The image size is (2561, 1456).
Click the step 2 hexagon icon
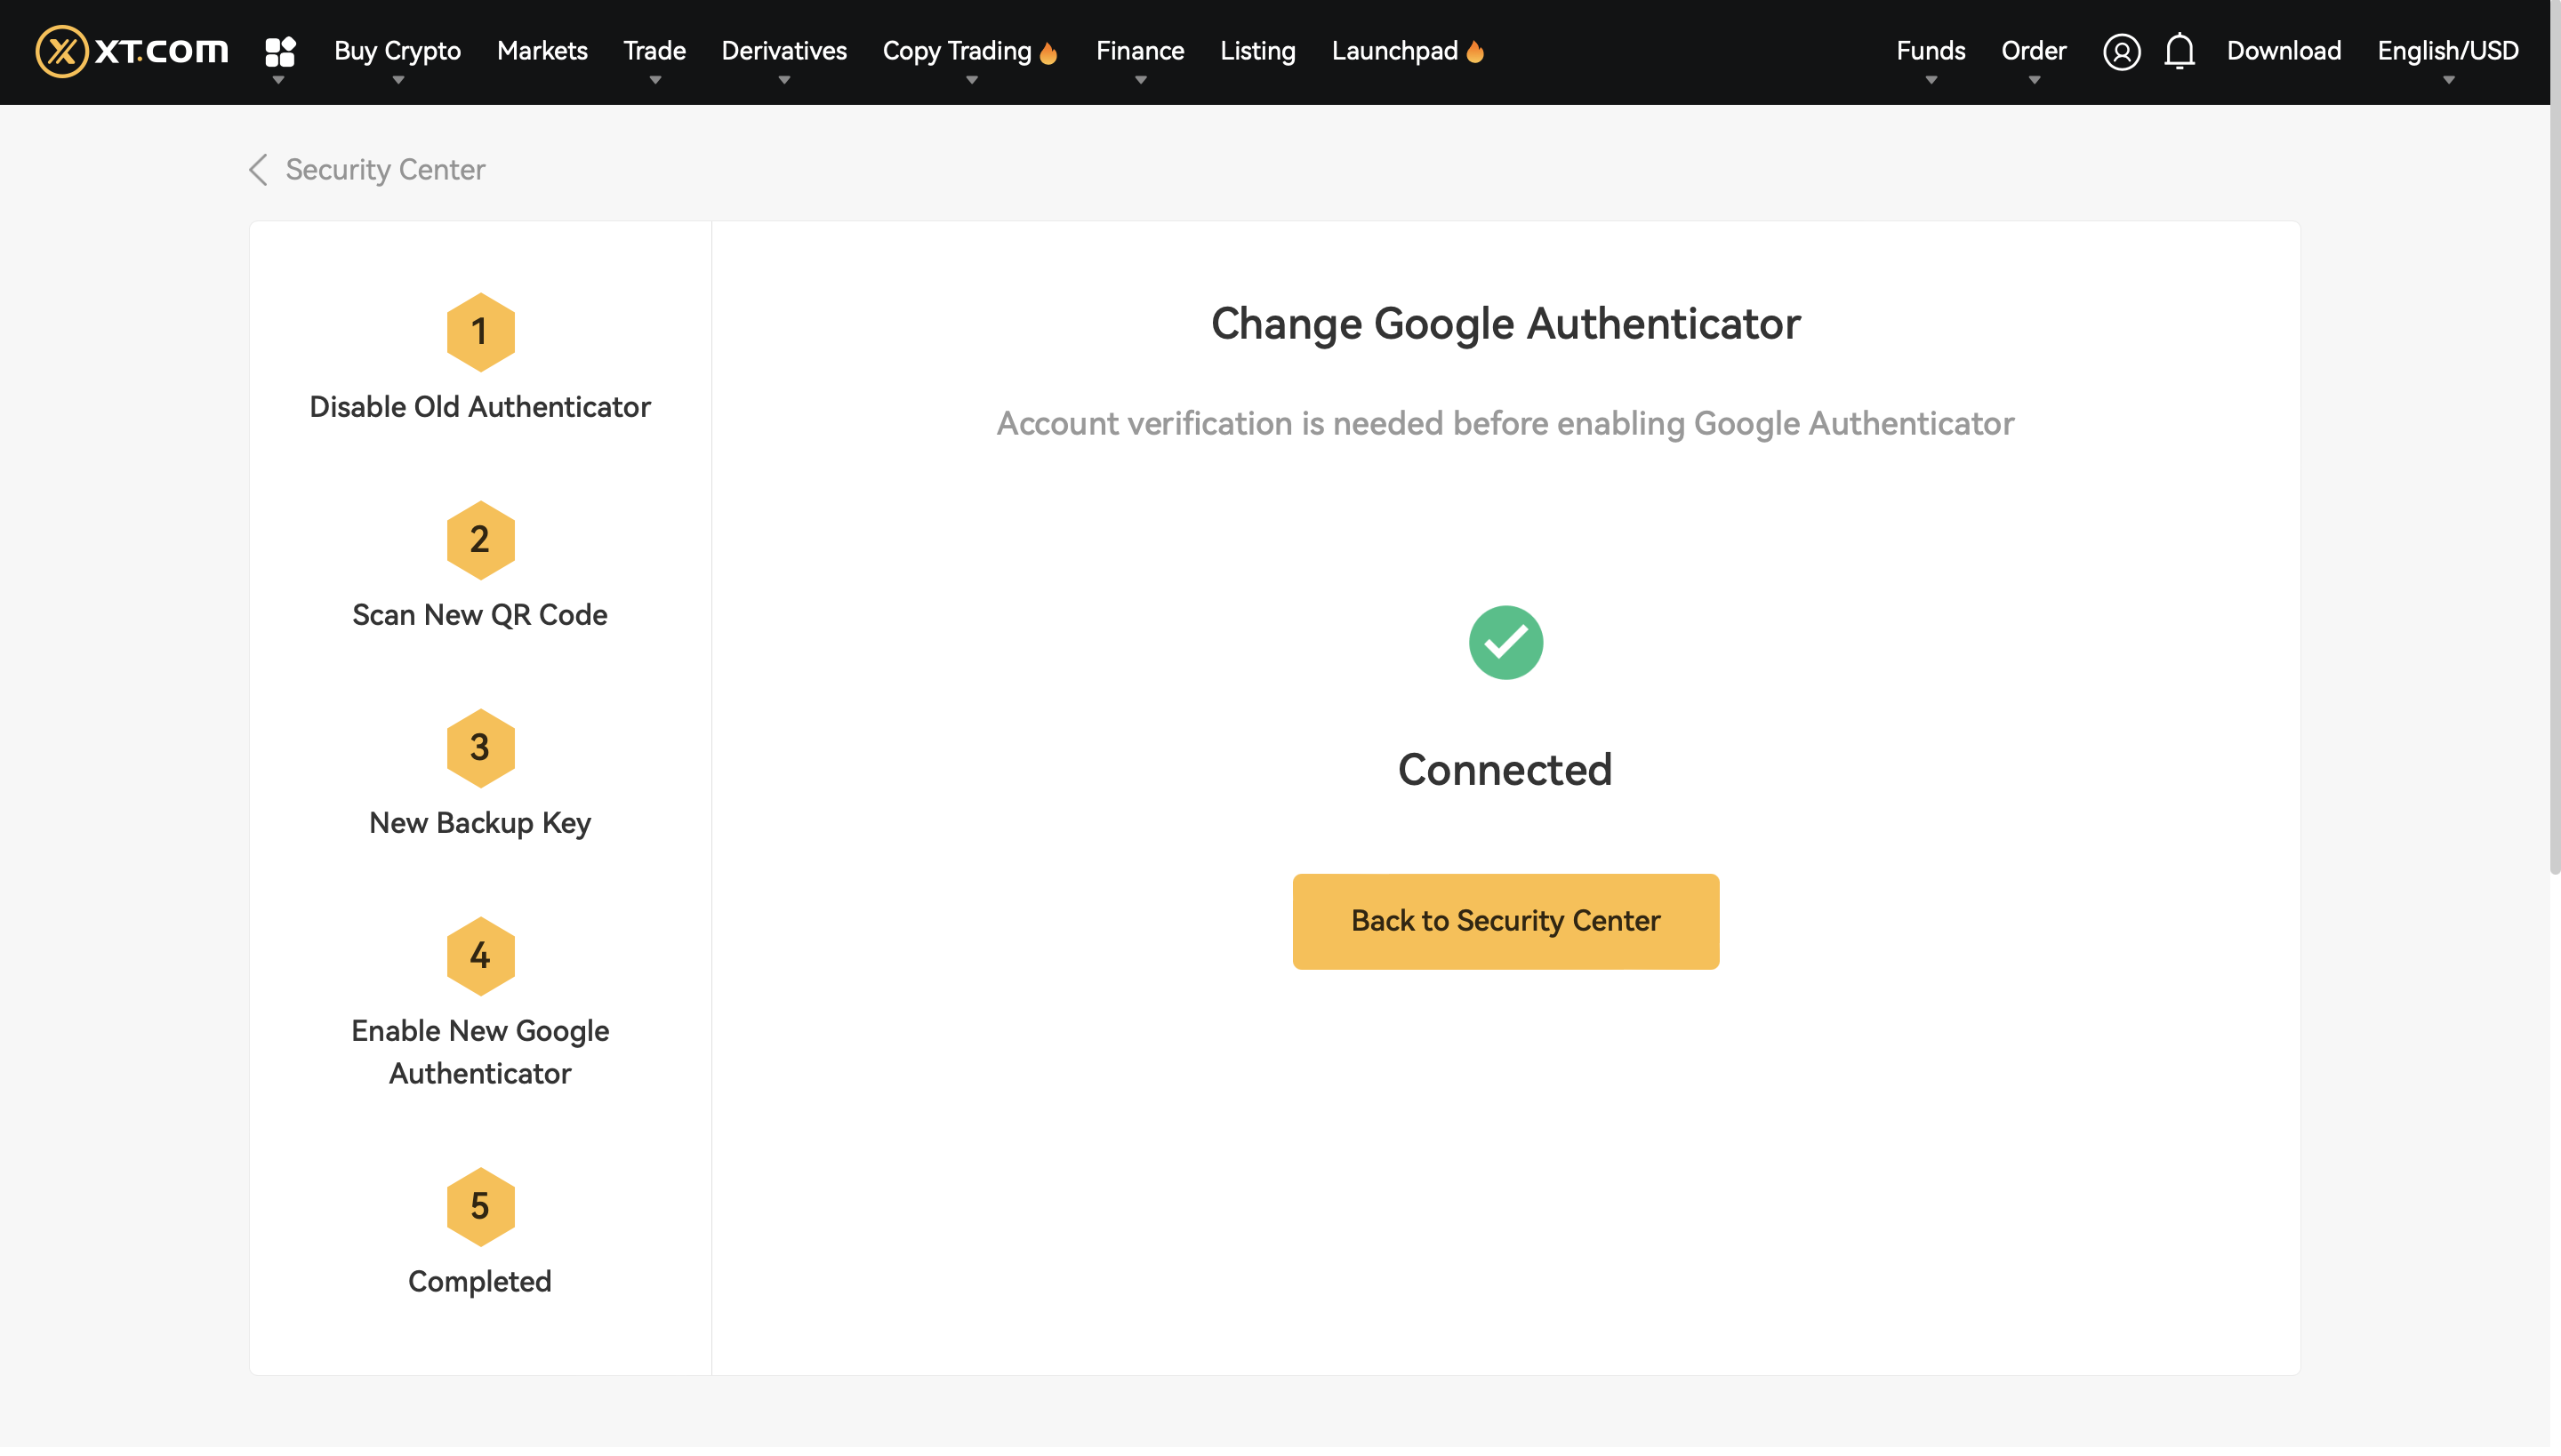click(480, 540)
